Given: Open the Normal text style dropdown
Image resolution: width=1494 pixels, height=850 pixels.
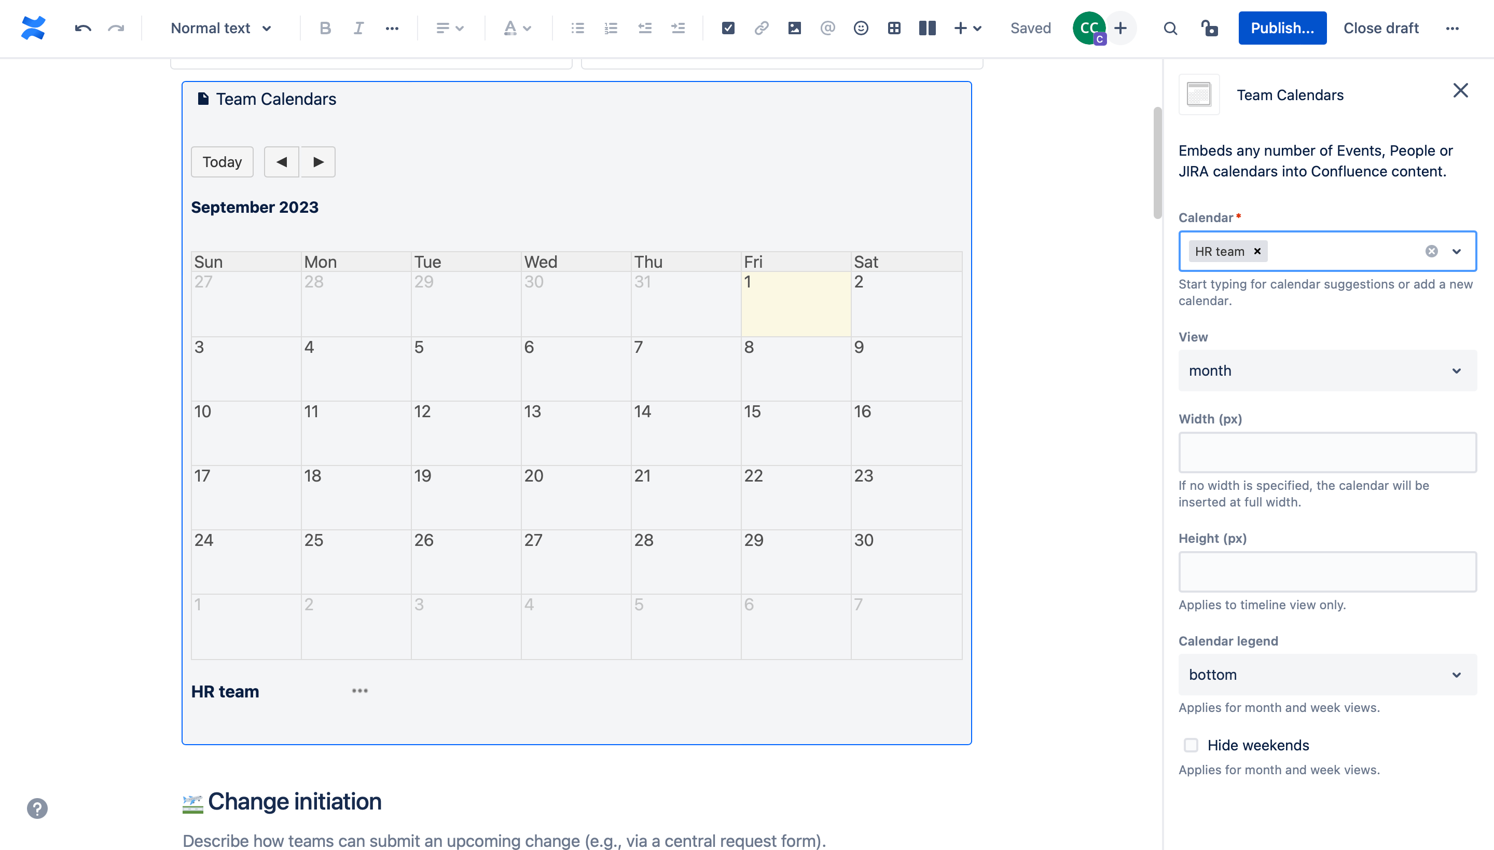Looking at the screenshot, I should pyautogui.click(x=220, y=28).
